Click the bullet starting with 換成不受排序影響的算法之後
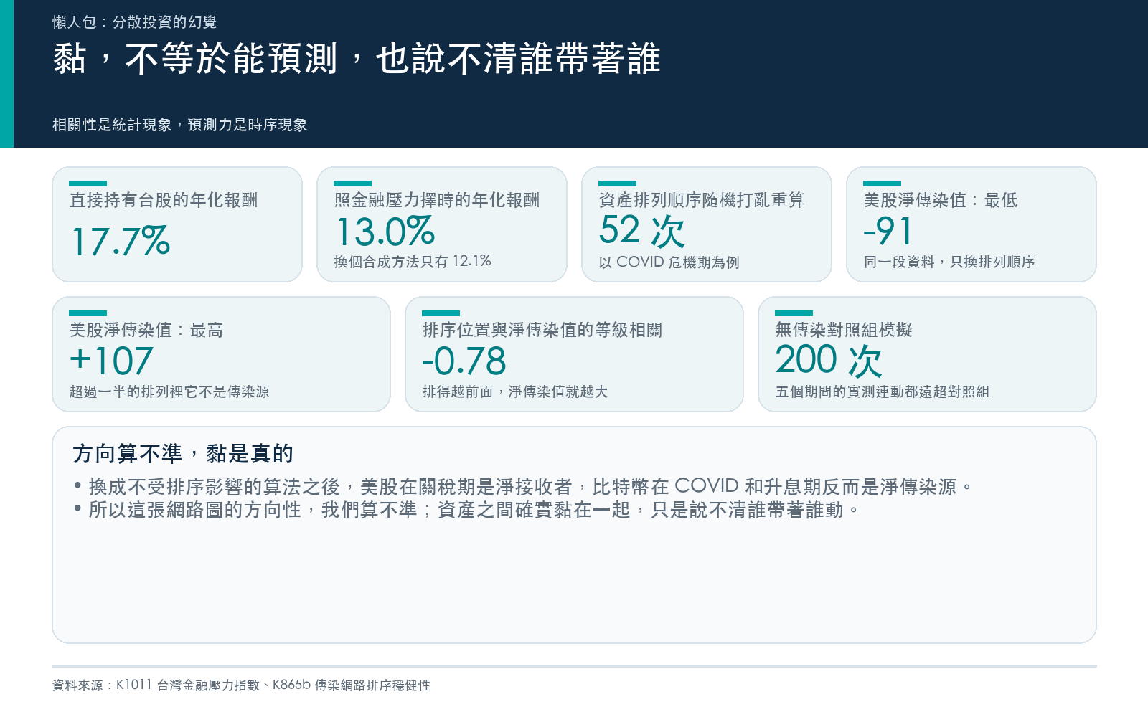Screen dimensions: 1148x717 [524, 487]
